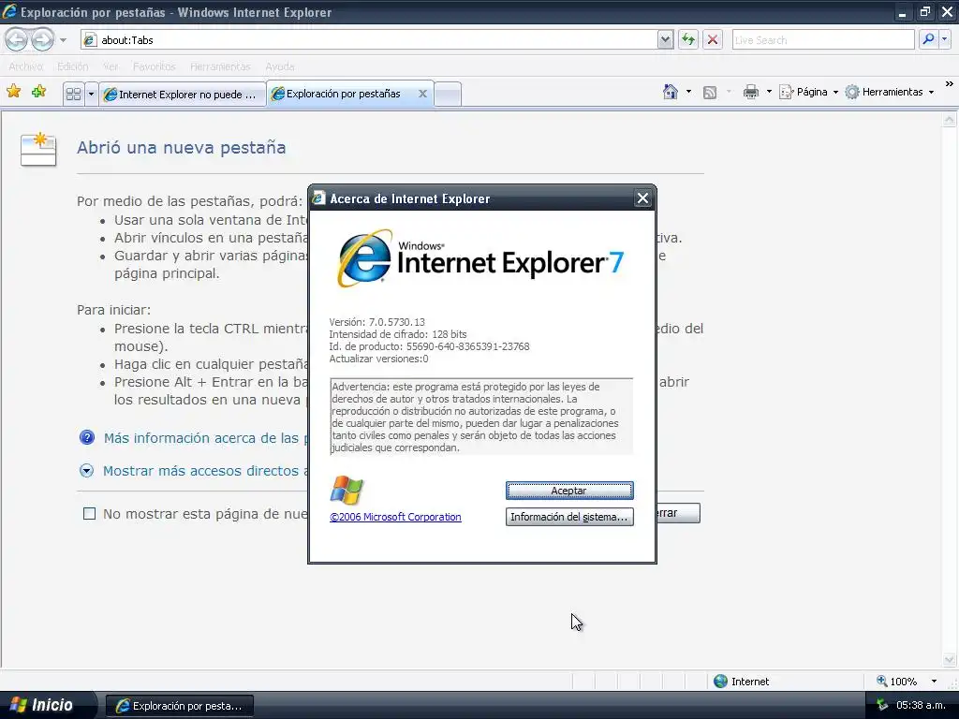Click the green Refresh button
The image size is (959, 719).
tap(688, 39)
